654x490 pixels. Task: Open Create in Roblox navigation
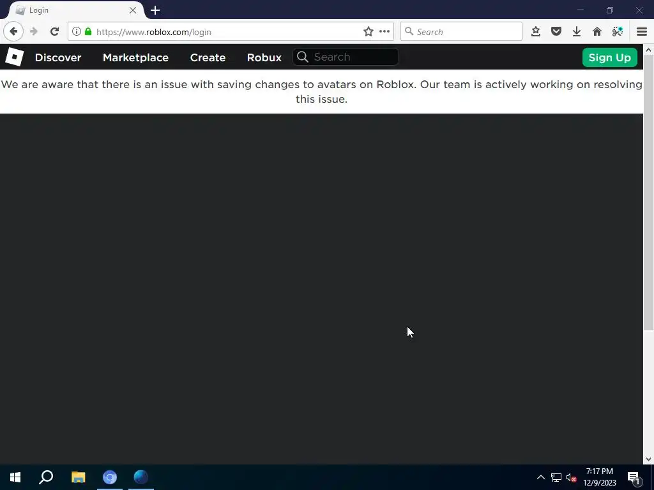pyautogui.click(x=208, y=57)
